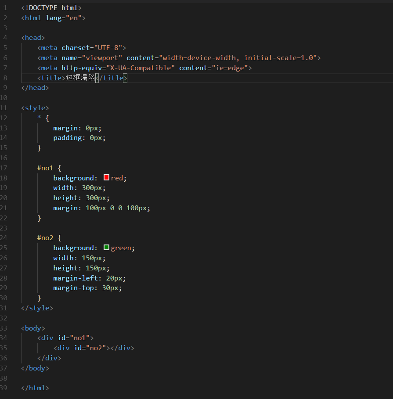Click the closing title tag
This screenshot has width=393, height=399.
coord(111,78)
